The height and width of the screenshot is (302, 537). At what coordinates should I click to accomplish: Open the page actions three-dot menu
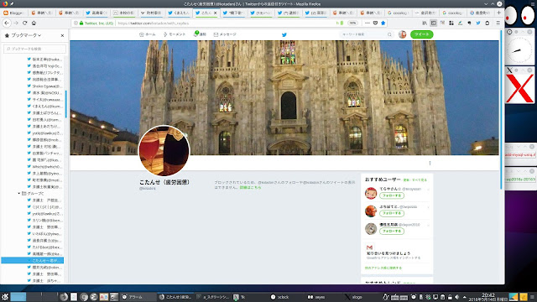(x=368, y=23)
